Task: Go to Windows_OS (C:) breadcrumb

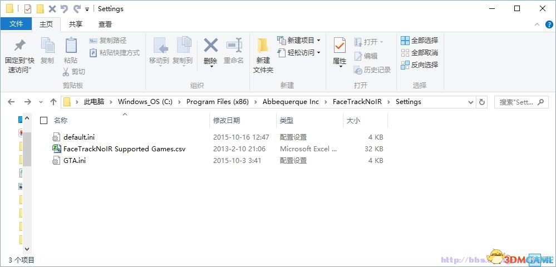Action: point(145,102)
